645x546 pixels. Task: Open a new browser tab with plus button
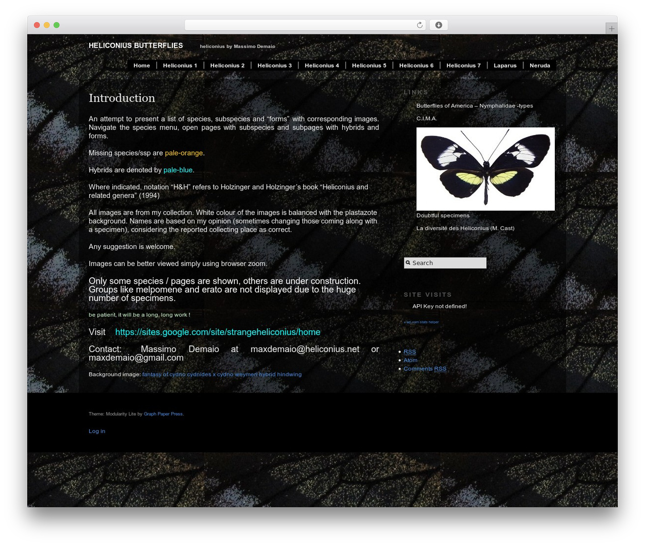611,29
